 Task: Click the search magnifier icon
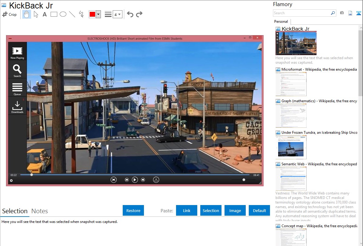(x=333, y=13)
